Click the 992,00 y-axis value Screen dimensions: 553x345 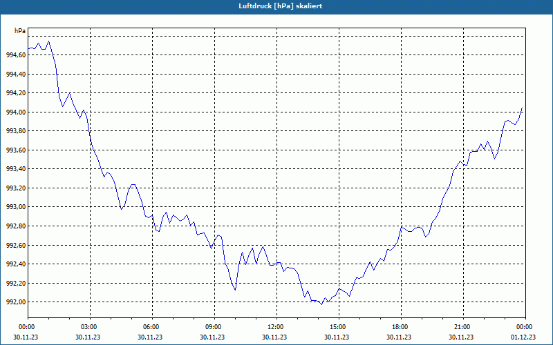tap(16, 302)
